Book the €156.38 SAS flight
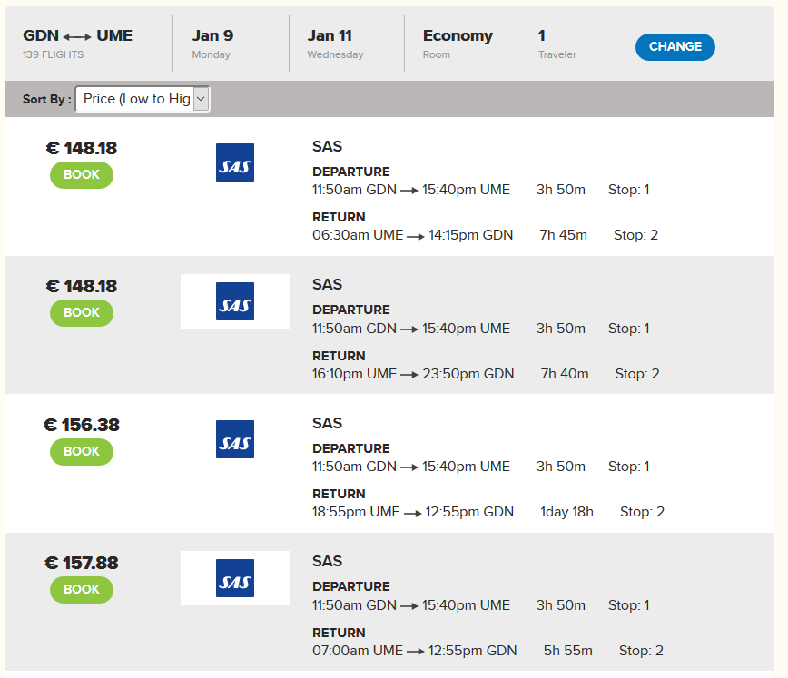The image size is (788, 678). (x=82, y=451)
